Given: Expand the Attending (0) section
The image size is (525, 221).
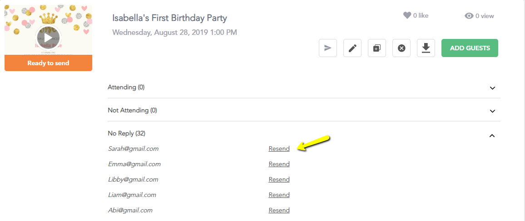Looking at the screenshot, I should coord(492,88).
